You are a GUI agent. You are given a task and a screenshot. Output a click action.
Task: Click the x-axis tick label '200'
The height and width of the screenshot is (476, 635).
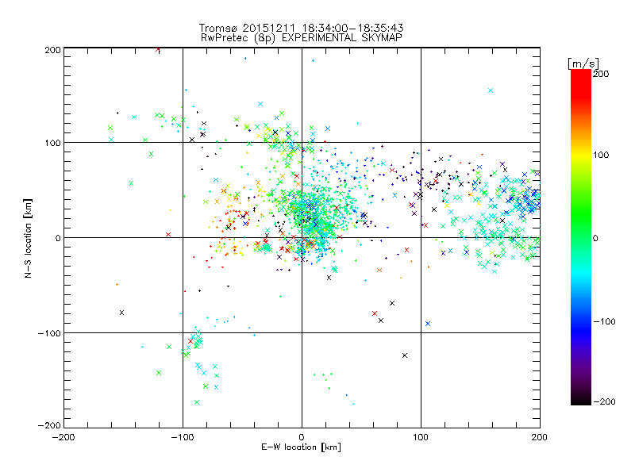click(540, 437)
